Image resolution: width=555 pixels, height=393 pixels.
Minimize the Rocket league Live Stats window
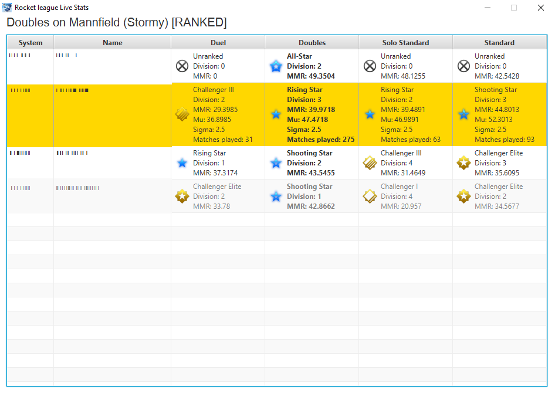pos(488,8)
